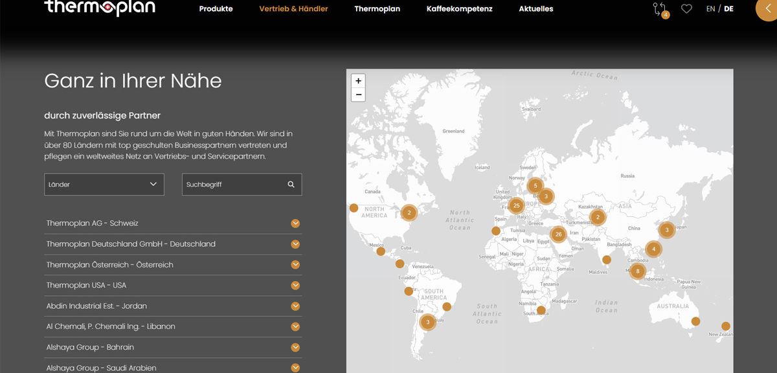
Task: Open the product compare icon with badge 4
Action: pos(660,9)
